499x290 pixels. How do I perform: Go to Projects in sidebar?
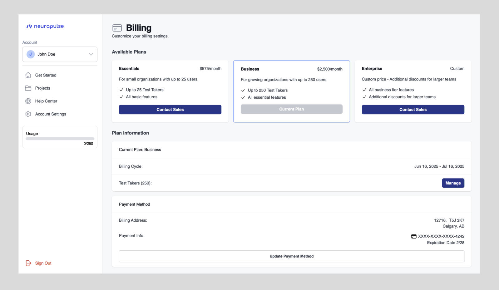click(42, 88)
